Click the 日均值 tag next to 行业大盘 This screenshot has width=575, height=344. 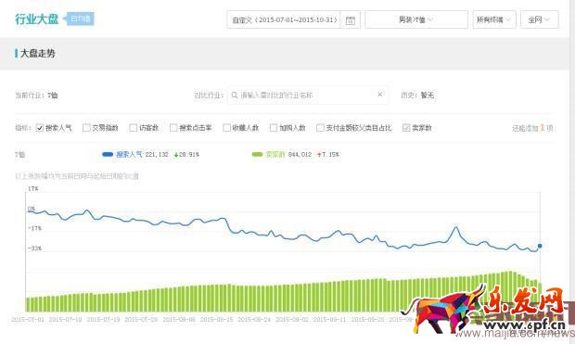(x=80, y=19)
